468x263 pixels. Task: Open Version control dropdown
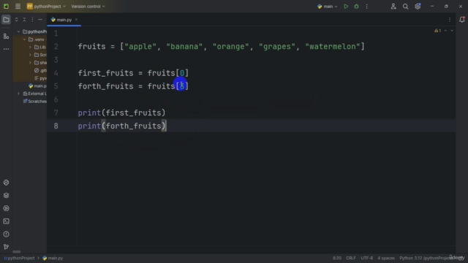pyautogui.click(x=88, y=7)
